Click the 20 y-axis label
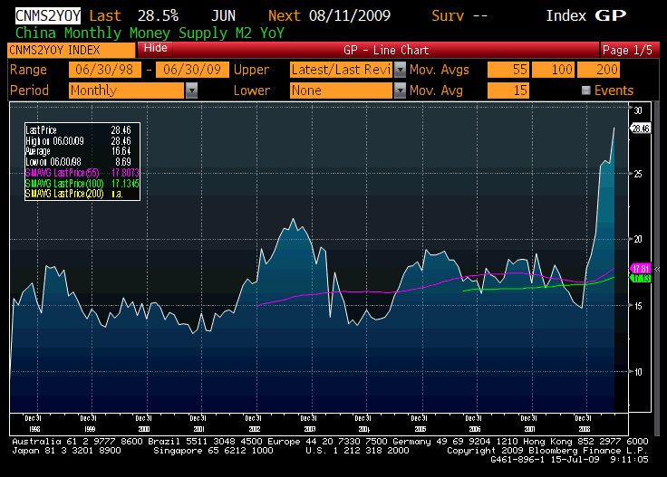This screenshot has height=477, width=667. 638,239
